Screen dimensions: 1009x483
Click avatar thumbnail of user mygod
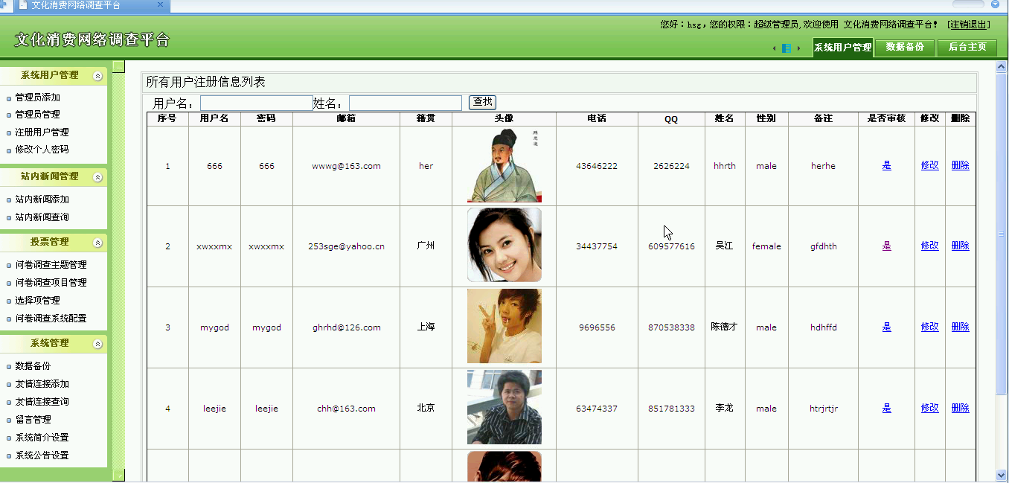[504, 326]
